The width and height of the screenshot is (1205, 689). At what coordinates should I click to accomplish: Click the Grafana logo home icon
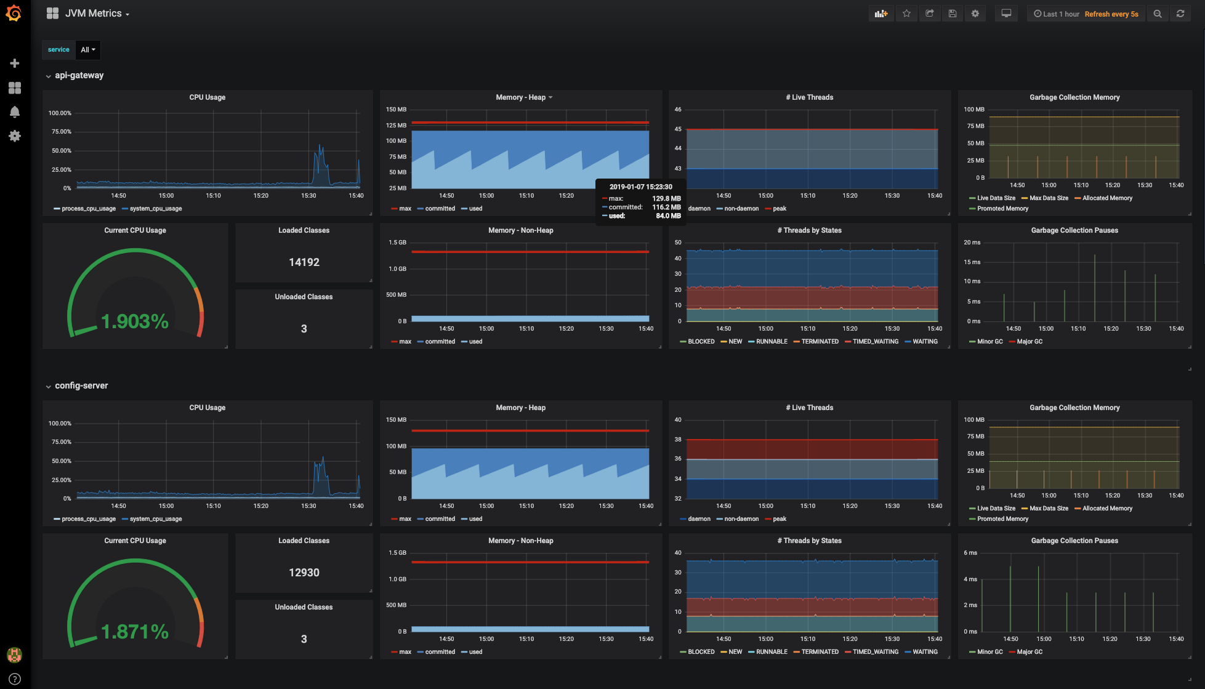14,13
